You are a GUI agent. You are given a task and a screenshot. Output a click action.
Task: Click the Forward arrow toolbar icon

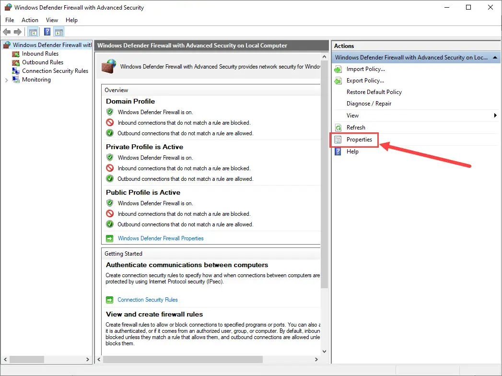coord(18,32)
